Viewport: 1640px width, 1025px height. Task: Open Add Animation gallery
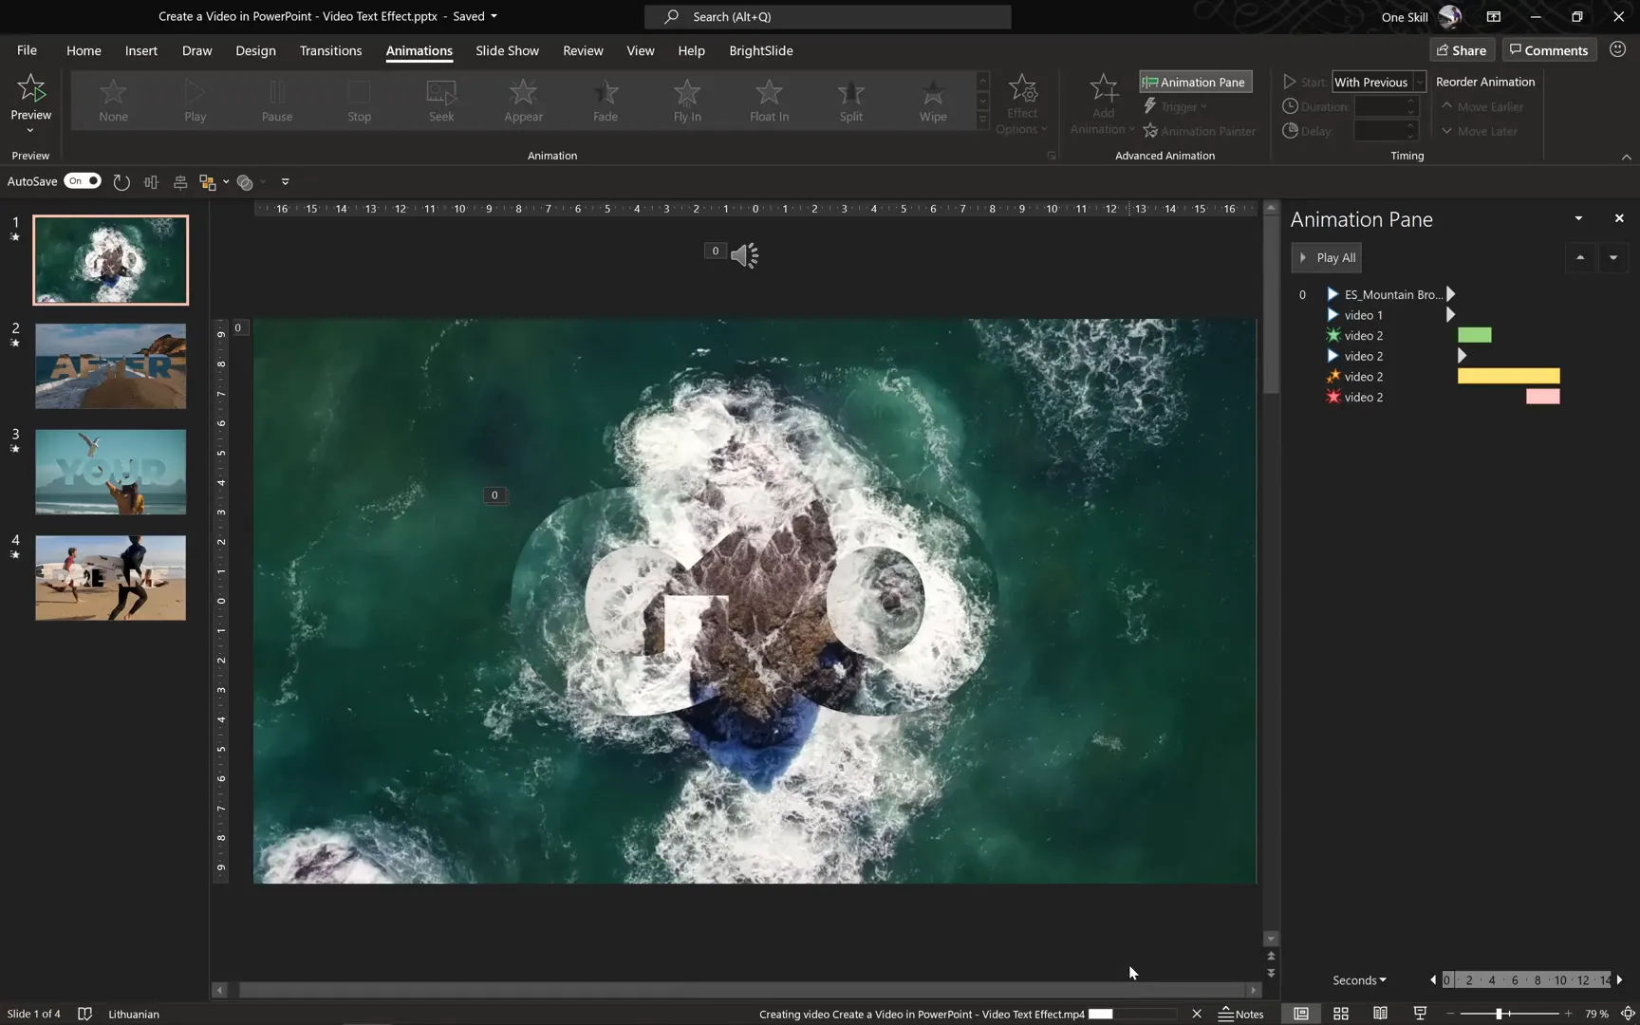pyautogui.click(x=1101, y=102)
